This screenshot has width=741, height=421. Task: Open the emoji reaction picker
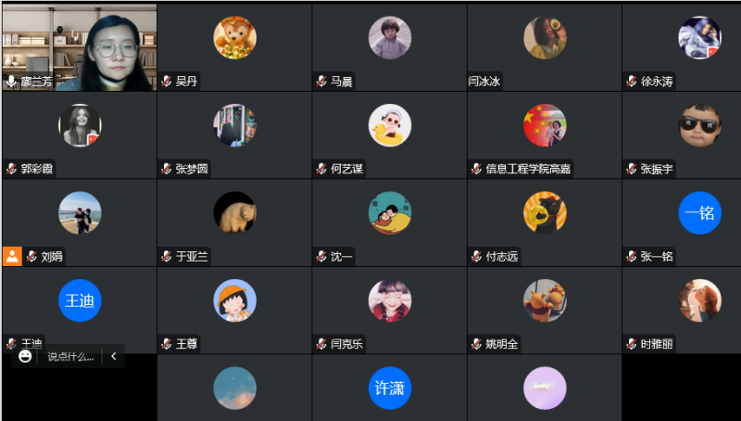(25, 356)
